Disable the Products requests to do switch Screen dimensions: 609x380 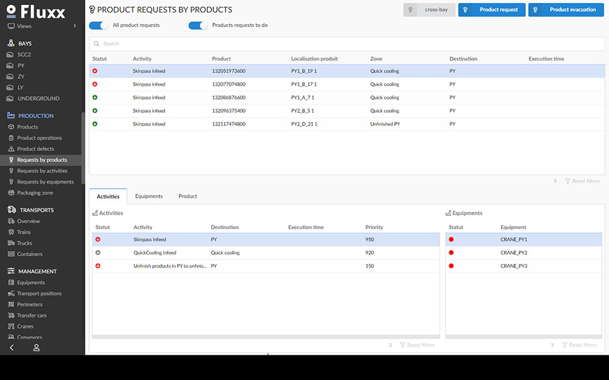coord(198,25)
